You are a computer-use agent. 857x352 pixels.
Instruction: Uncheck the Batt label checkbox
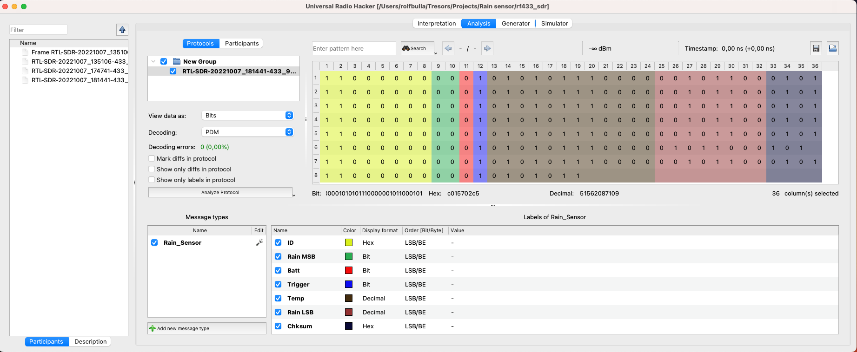[x=278, y=270]
